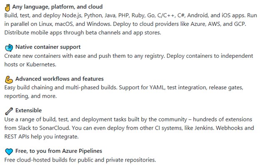Click the 'Advanced workflows and features' heading
Screen dimensions: 260x165
coord(60,79)
